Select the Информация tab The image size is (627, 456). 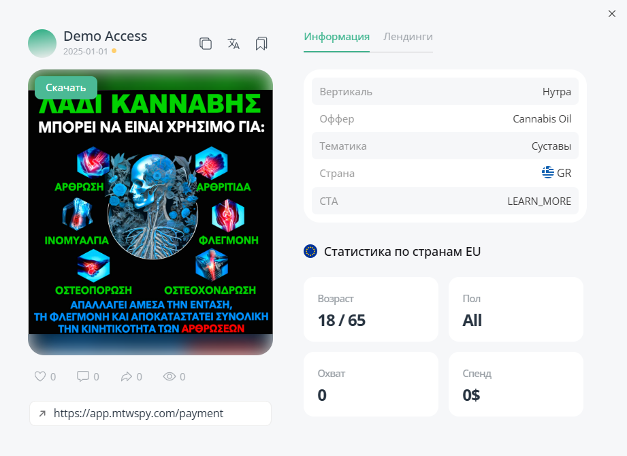point(336,37)
